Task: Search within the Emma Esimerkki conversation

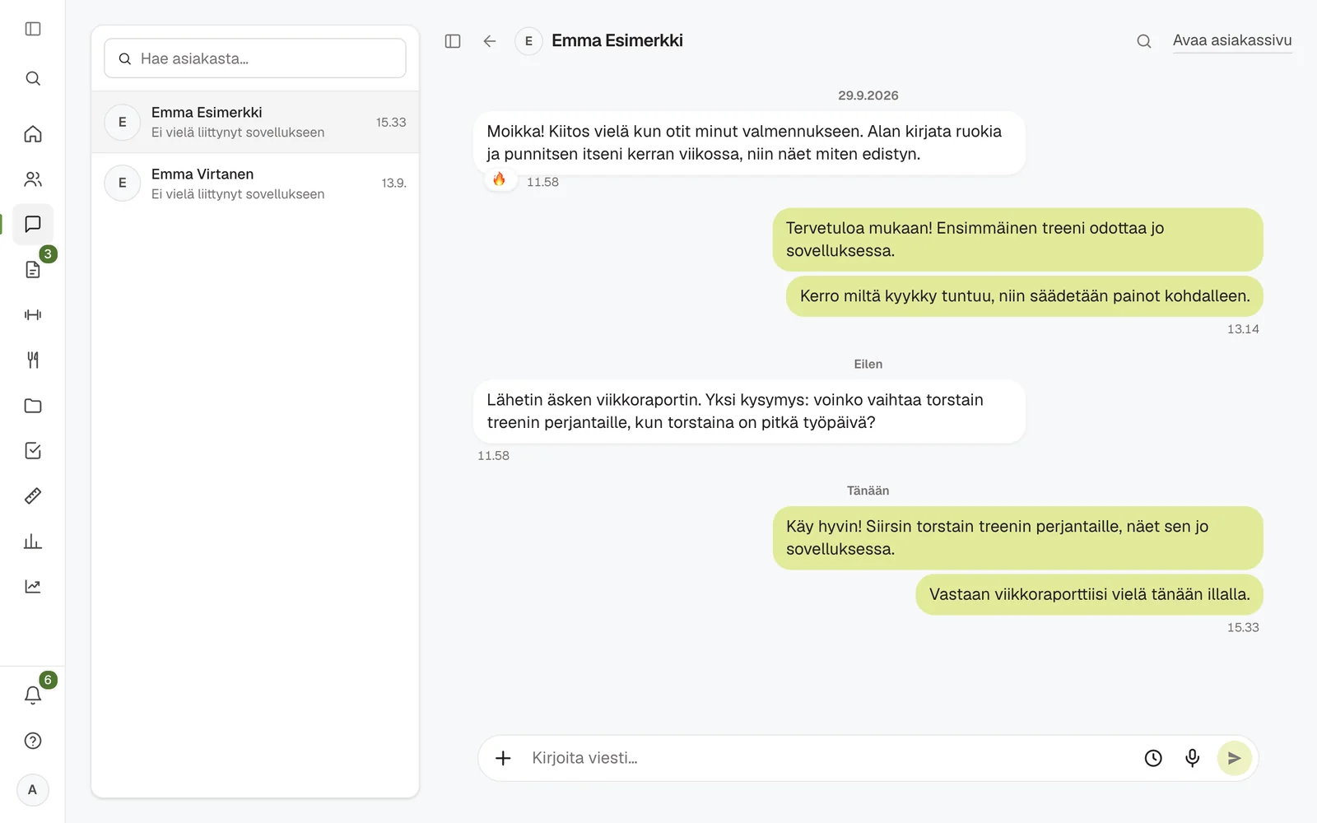Action: [1144, 41]
